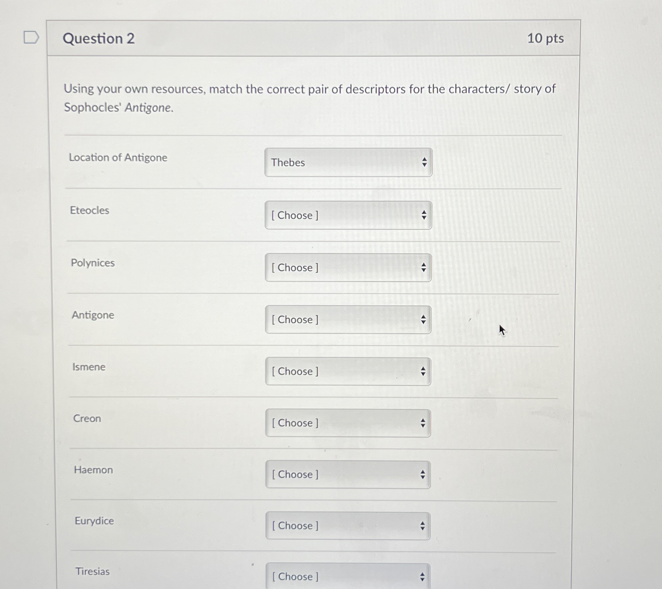Viewport: 662px width, 589px height.
Task: Click the stepper arrows beside Creon's choice box
Action: pyautogui.click(x=424, y=423)
